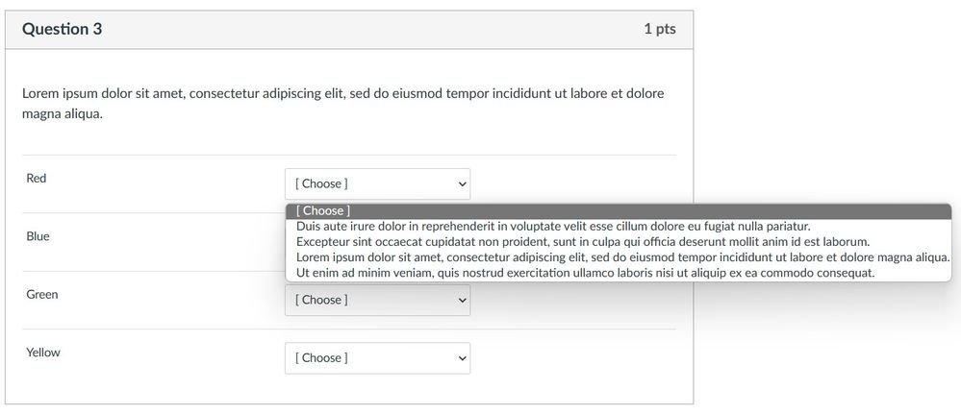This screenshot has height=414, width=961.
Task: Choose the "Ut enim ad minim veniam" option
Action: [585, 273]
